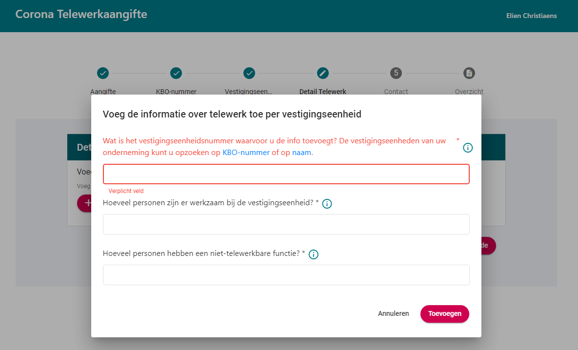This screenshot has width=578, height=350.
Task: Open the naam lookup link
Action: pos(301,153)
